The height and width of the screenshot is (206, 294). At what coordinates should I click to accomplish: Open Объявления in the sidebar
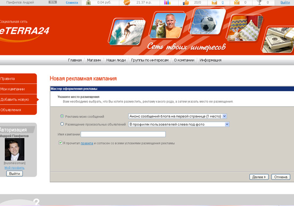pos(18,110)
